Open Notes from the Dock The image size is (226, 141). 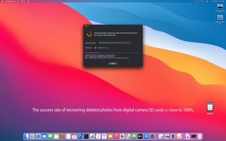pyautogui.click(x=56, y=136)
